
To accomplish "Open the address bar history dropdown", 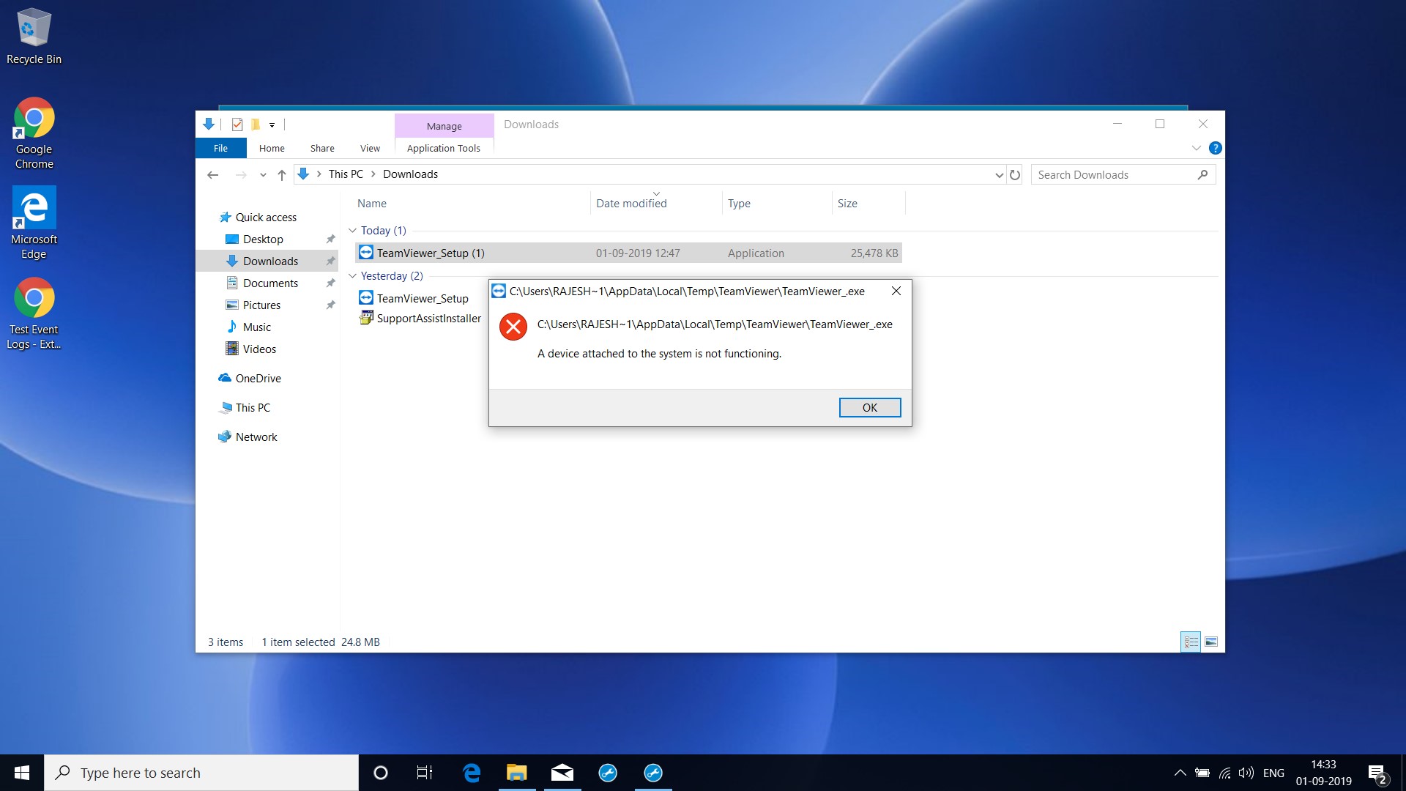I will click(999, 174).
